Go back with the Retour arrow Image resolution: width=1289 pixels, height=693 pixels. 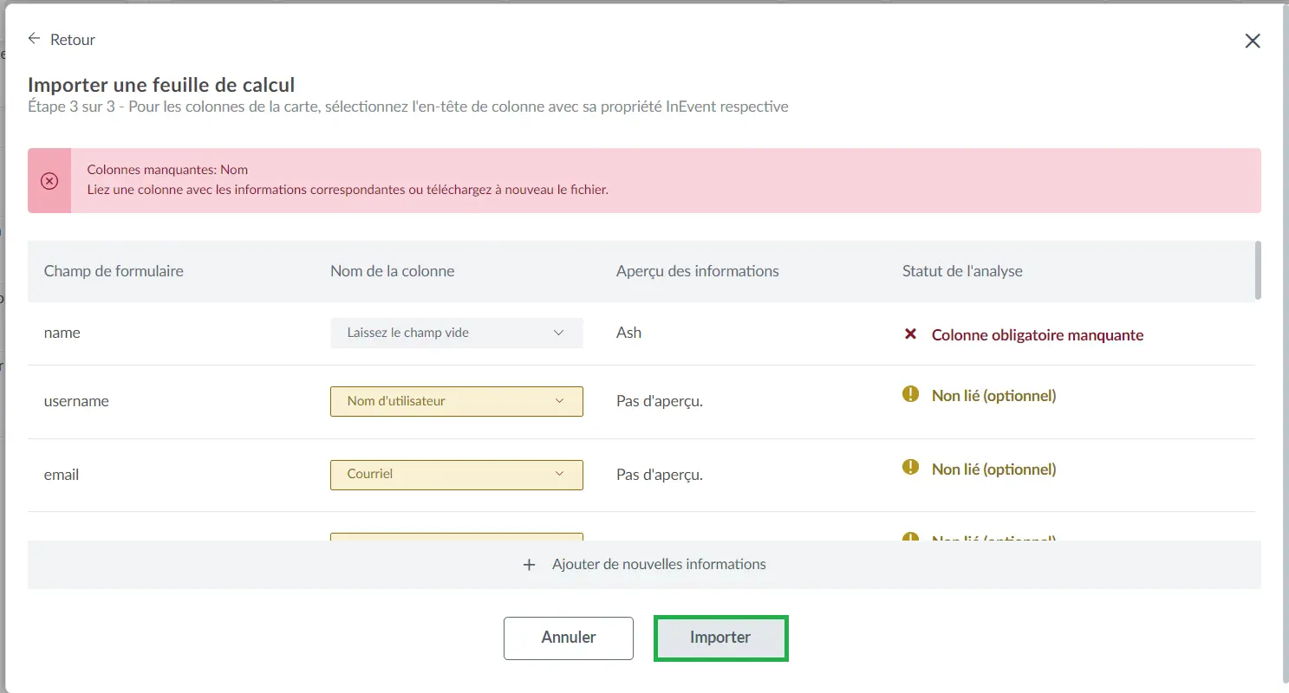(35, 39)
